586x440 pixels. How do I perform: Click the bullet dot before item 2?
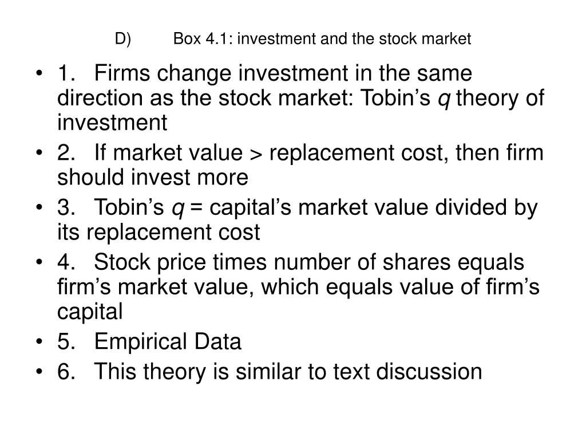pos(39,153)
